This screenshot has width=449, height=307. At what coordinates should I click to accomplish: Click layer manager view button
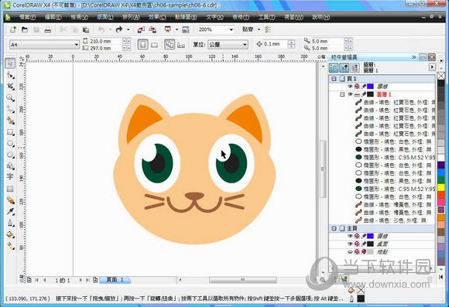click(355, 68)
